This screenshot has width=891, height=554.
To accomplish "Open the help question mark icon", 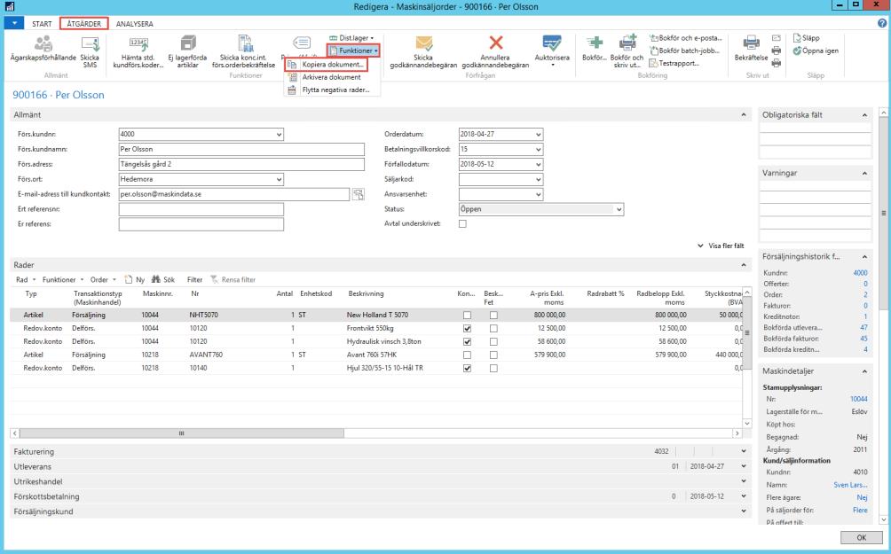I will (882, 23).
